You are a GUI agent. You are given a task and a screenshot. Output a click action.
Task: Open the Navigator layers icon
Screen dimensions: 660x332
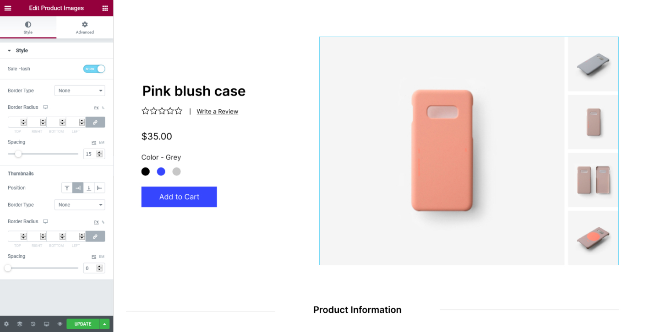[20, 324]
